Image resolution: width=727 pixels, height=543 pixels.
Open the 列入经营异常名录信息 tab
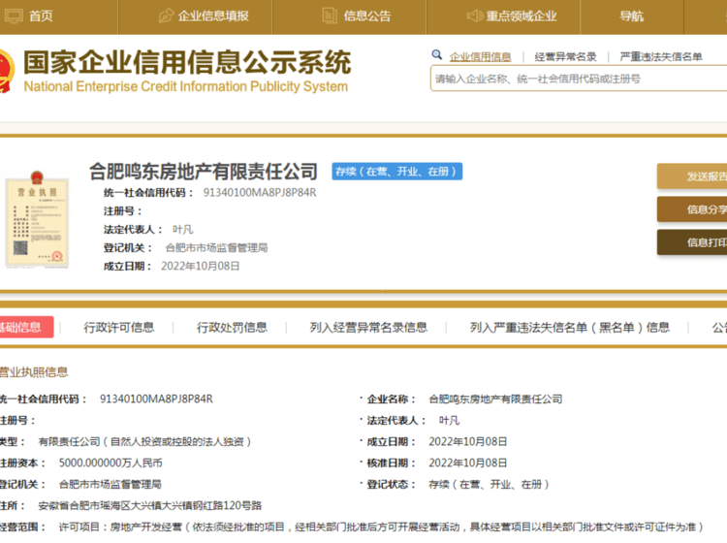[x=368, y=328]
